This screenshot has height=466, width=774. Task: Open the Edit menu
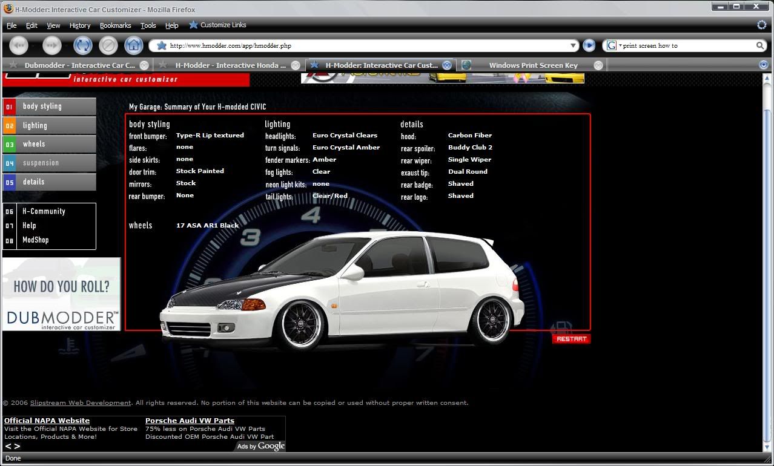[x=31, y=25]
